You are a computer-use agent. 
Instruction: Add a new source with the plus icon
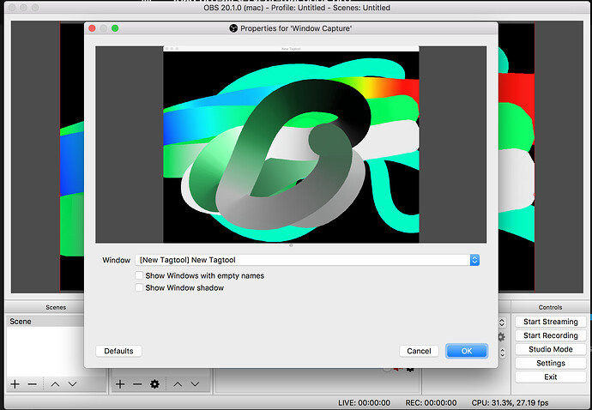tap(120, 384)
